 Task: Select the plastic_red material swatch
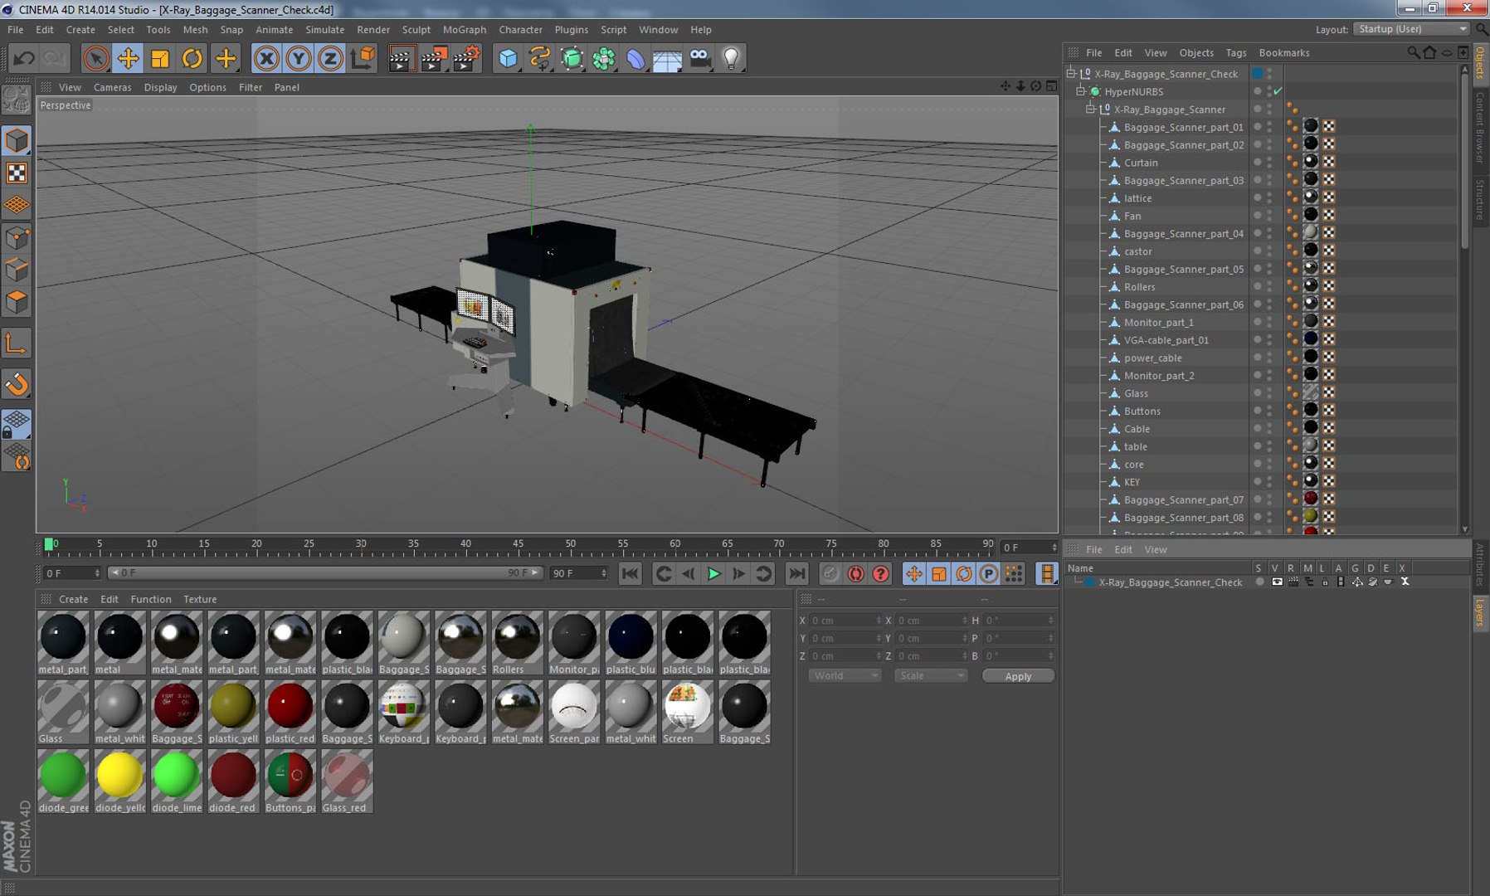tap(290, 713)
